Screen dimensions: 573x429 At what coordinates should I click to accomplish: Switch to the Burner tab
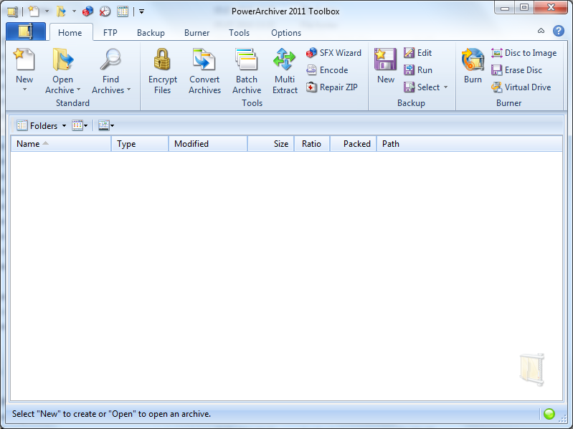(x=196, y=33)
